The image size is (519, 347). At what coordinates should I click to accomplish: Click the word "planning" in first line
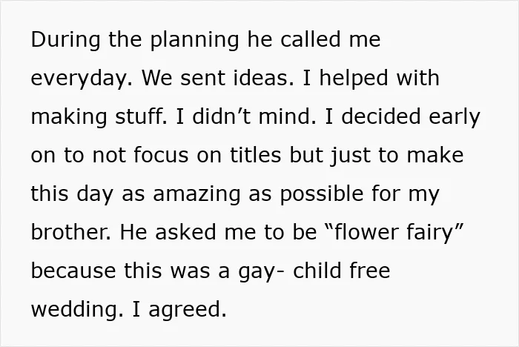(194, 40)
